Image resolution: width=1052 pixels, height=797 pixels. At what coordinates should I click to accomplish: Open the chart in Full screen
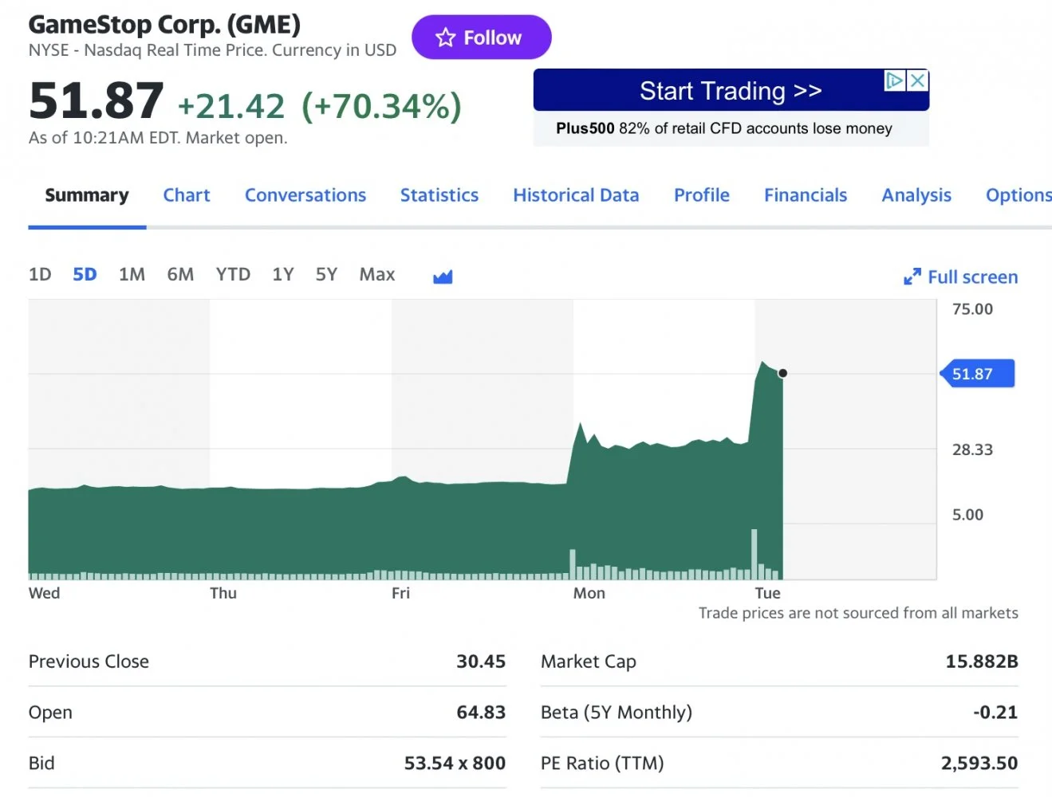tap(960, 277)
